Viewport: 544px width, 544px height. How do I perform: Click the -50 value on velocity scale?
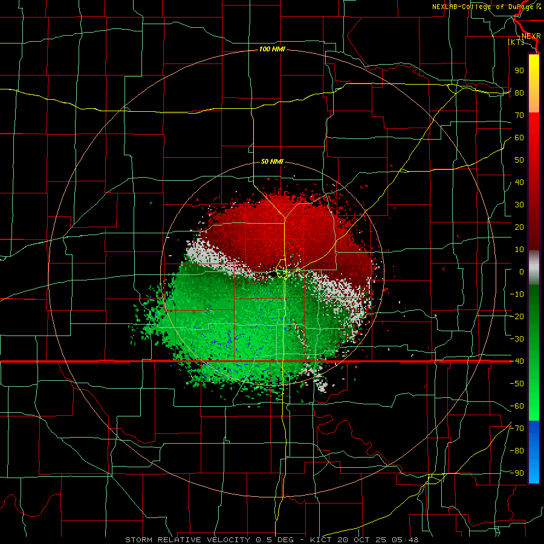pos(517,384)
